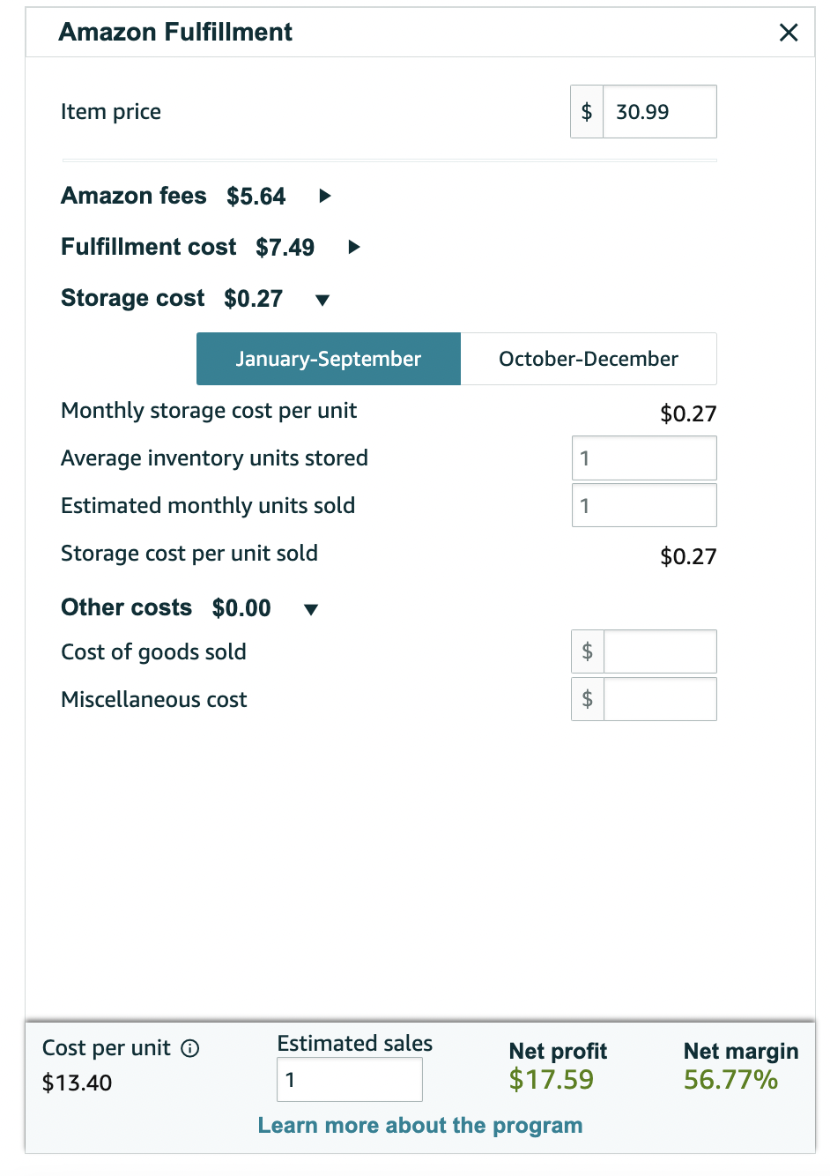Click the Other costs heading

coord(127,607)
